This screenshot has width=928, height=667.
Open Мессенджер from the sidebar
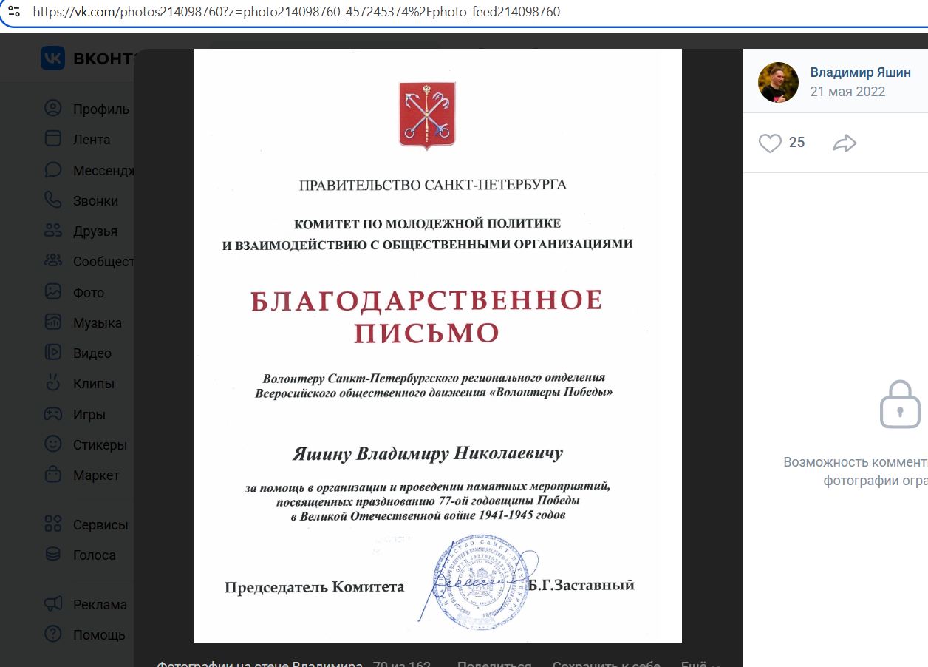coord(53,170)
